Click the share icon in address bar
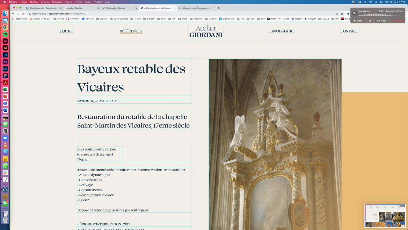The width and height of the screenshot is (408, 230). 337,14
